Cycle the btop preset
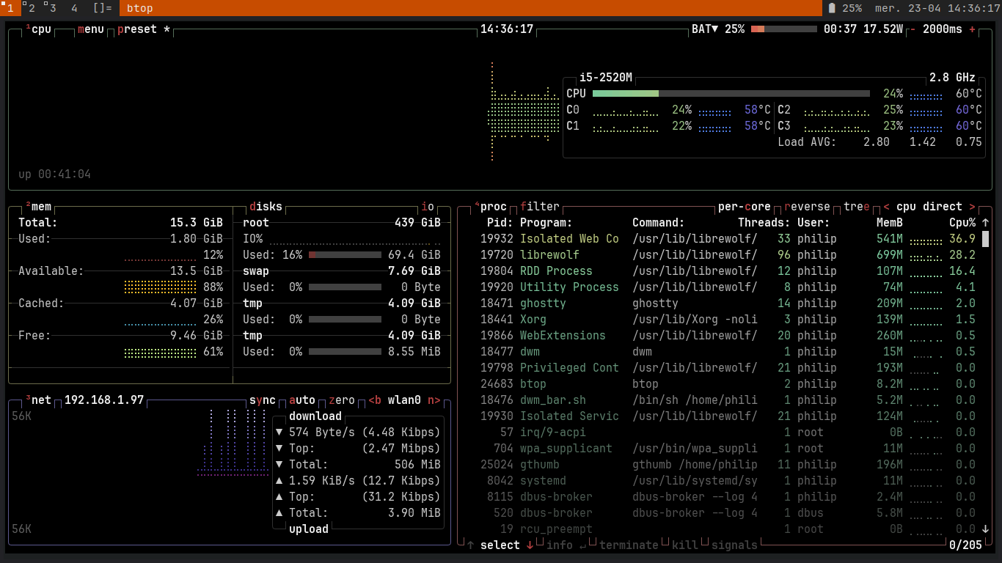 tap(144, 29)
